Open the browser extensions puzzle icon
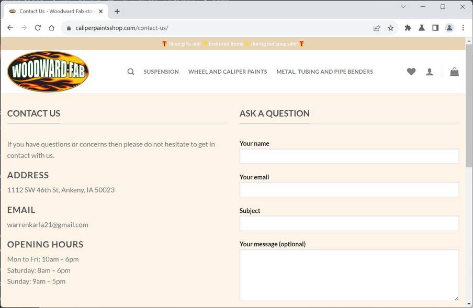473x308 pixels. [x=408, y=28]
